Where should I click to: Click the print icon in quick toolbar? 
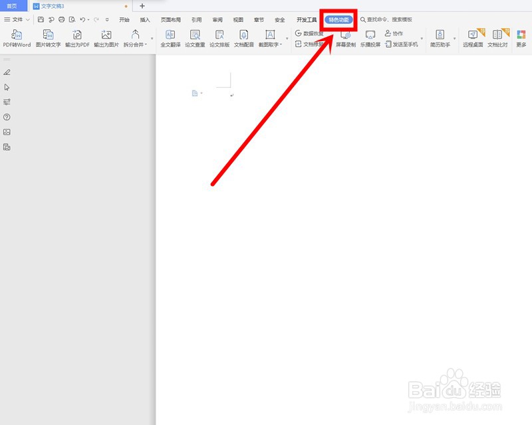pyautogui.click(x=61, y=20)
